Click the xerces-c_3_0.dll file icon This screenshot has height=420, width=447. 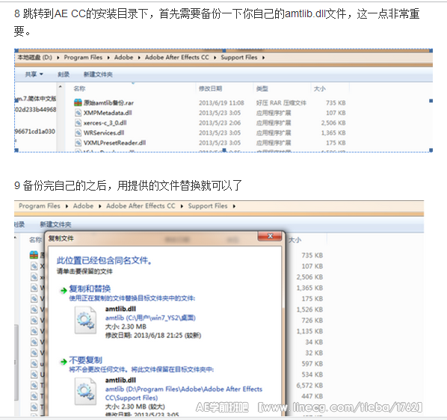78,123
